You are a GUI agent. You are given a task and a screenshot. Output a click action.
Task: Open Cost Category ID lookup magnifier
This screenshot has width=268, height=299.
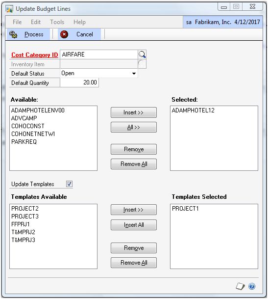click(x=142, y=54)
